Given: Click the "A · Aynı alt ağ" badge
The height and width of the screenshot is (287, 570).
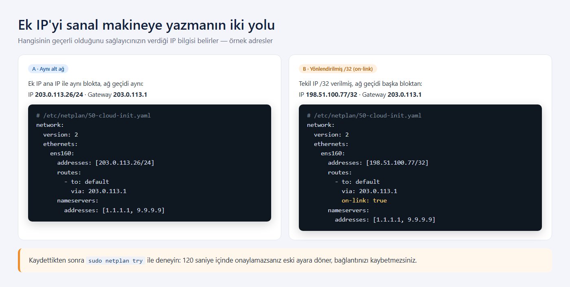Looking at the screenshot, I should (48, 69).
